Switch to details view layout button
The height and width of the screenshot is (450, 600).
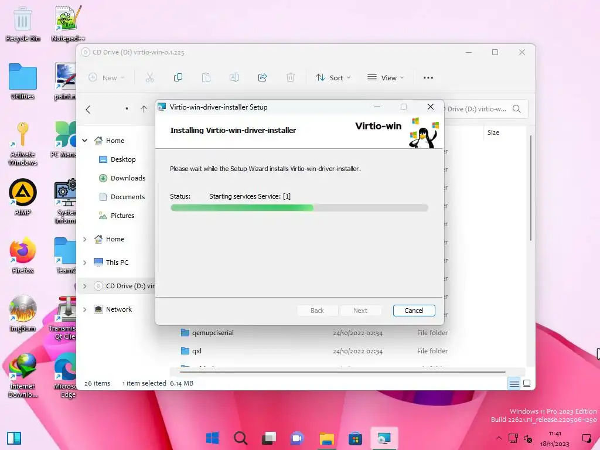click(x=514, y=383)
